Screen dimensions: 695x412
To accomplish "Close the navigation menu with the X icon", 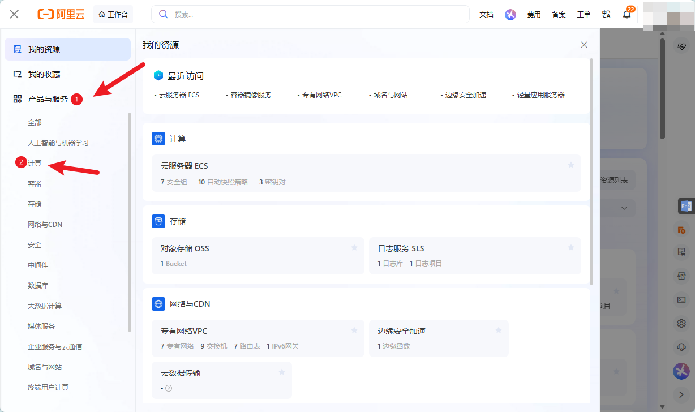I will point(14,14).
